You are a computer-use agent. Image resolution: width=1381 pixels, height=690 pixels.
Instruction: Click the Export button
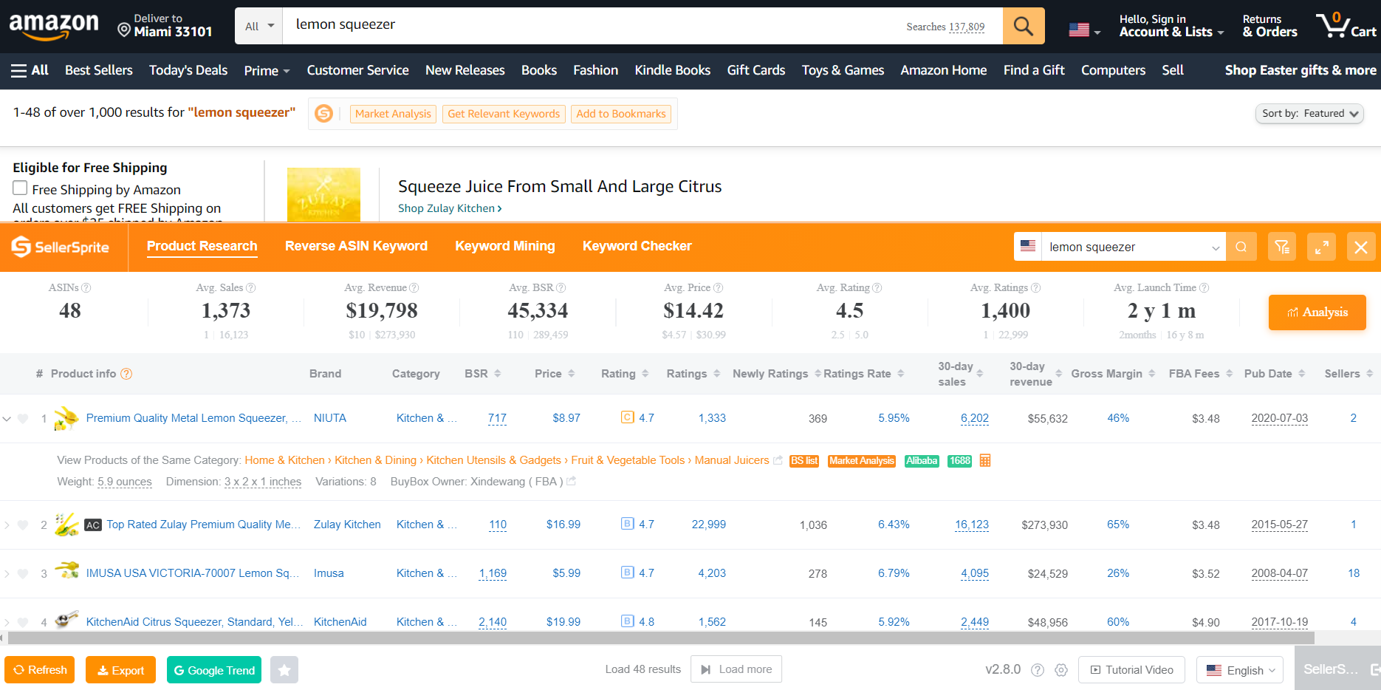click(120, 670)
